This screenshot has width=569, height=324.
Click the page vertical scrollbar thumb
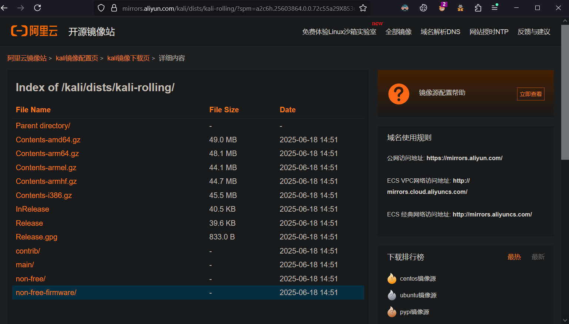coord(565,92)
